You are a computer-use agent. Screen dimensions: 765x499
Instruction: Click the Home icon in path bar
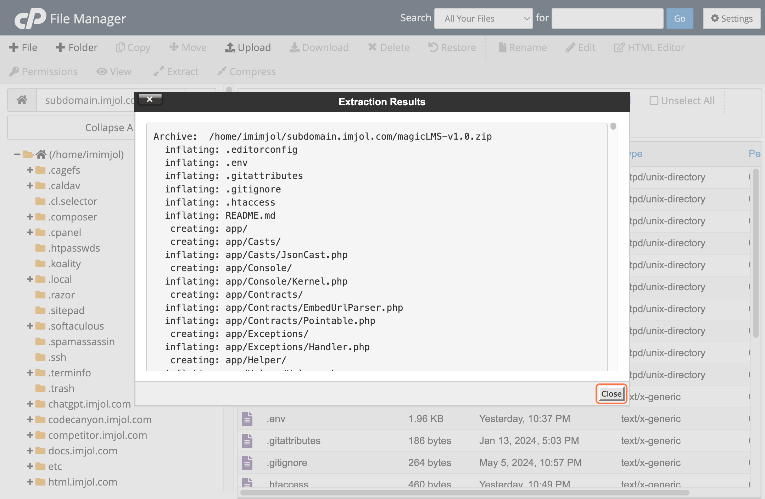pyautogui.click(x=22, y=100)
